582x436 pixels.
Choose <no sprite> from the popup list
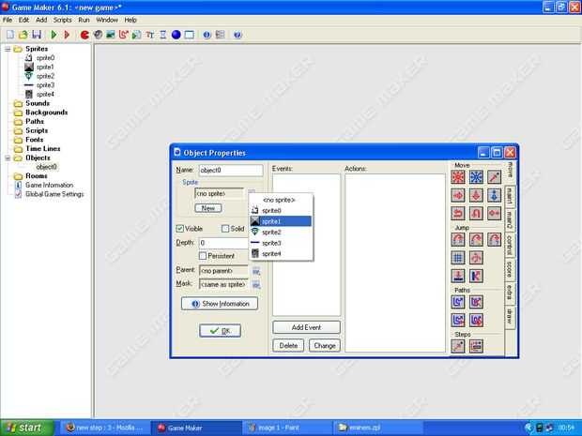click(281, 200)
